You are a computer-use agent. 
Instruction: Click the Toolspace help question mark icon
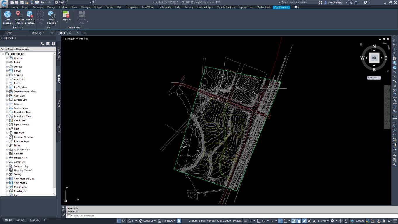tap(53, 44)
